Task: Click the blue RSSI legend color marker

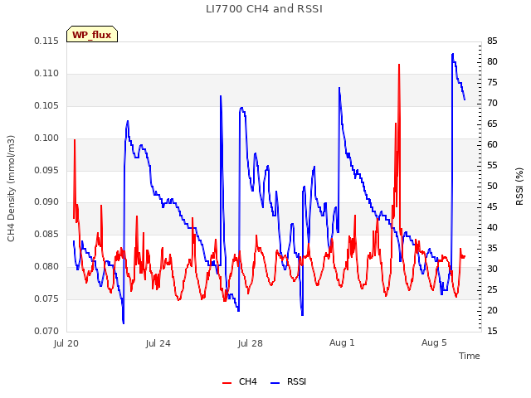Action: coord(275,383)
